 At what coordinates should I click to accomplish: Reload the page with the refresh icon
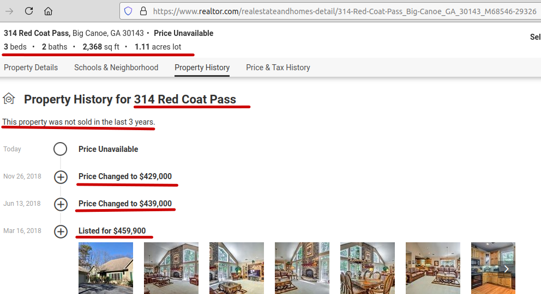point(29,11)
